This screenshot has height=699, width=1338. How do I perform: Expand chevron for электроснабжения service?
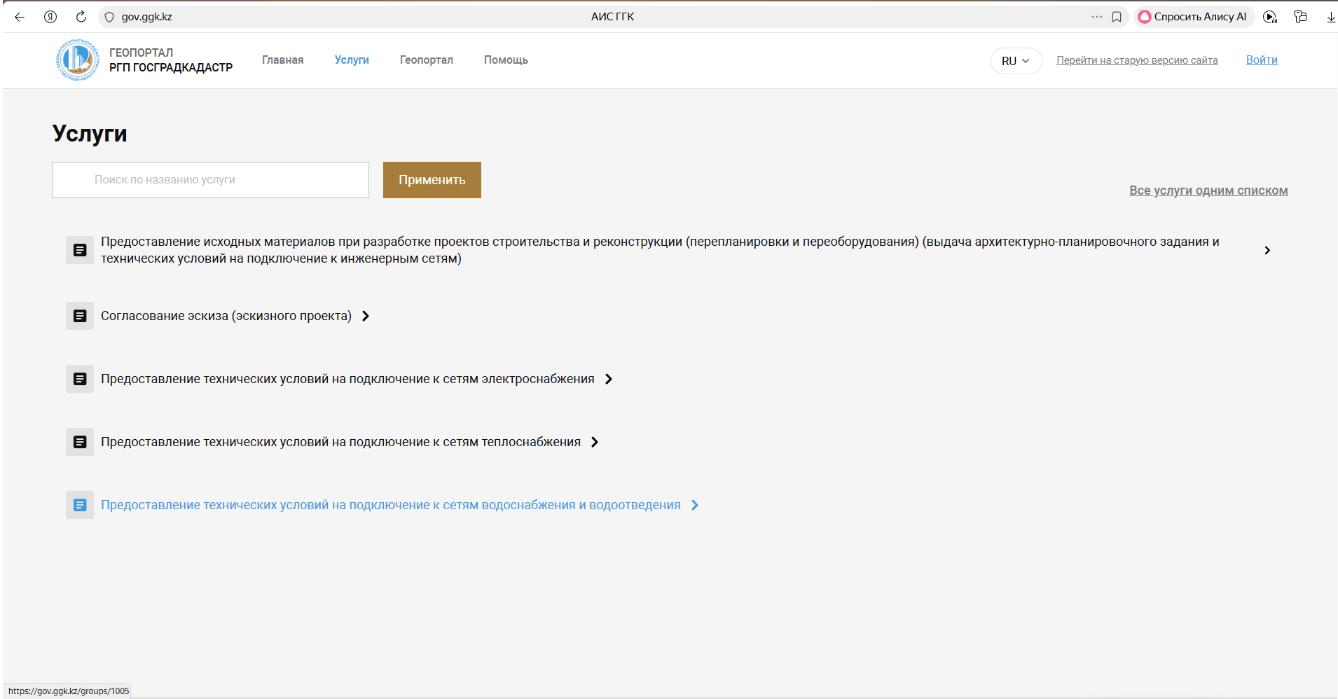609,379
